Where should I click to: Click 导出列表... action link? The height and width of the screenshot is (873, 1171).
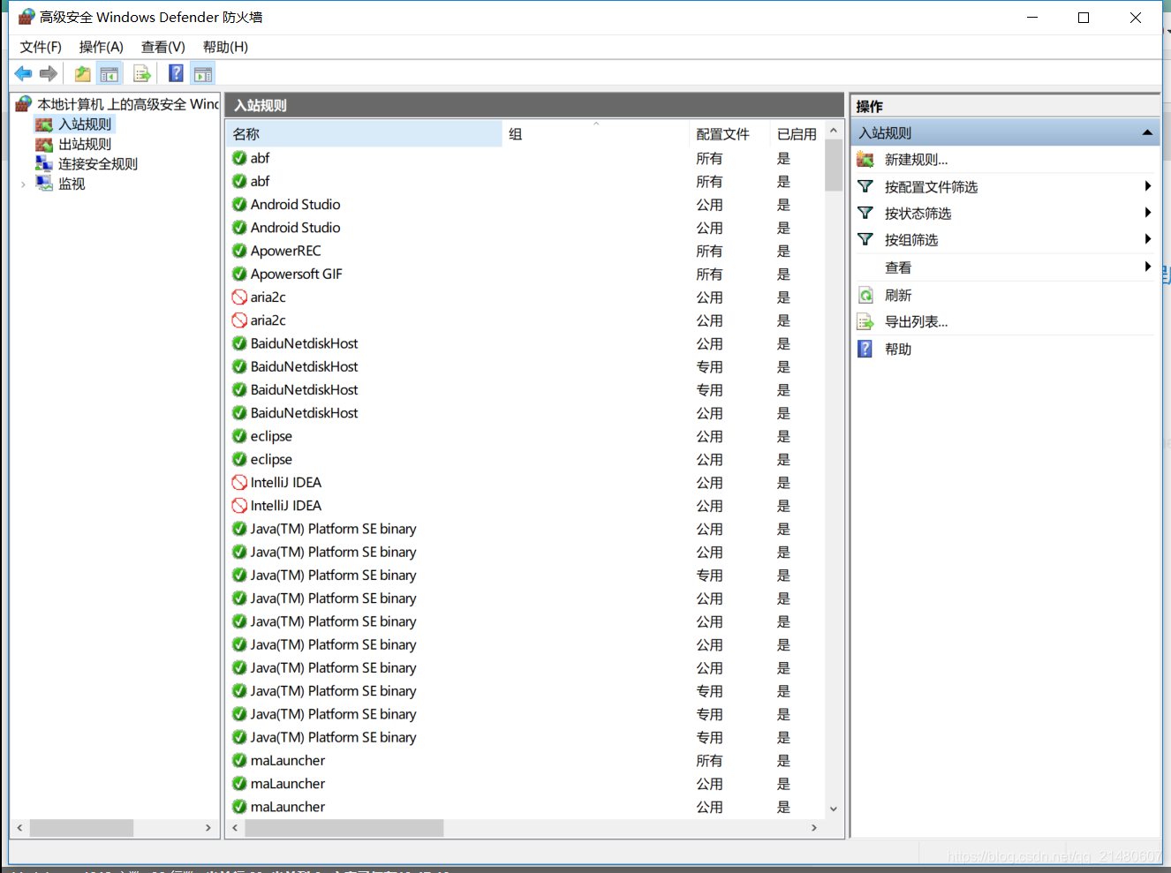click(916, 322)
